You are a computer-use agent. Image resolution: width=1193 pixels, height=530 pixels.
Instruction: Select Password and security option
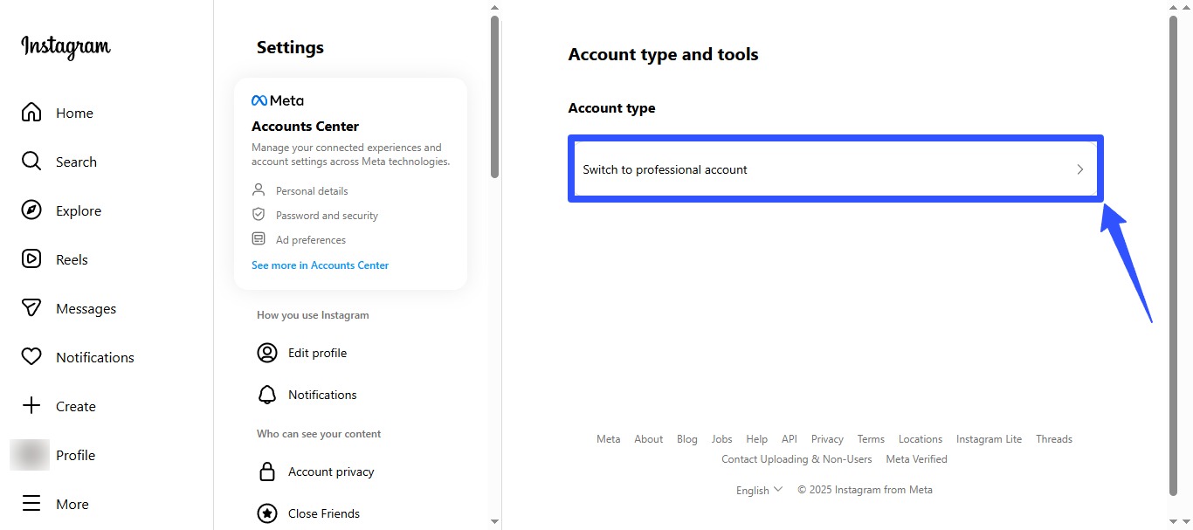click(x=327, y=215)
